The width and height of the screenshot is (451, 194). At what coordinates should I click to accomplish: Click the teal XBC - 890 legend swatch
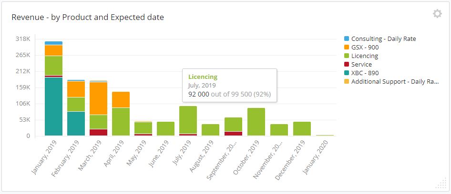(347, 73)
